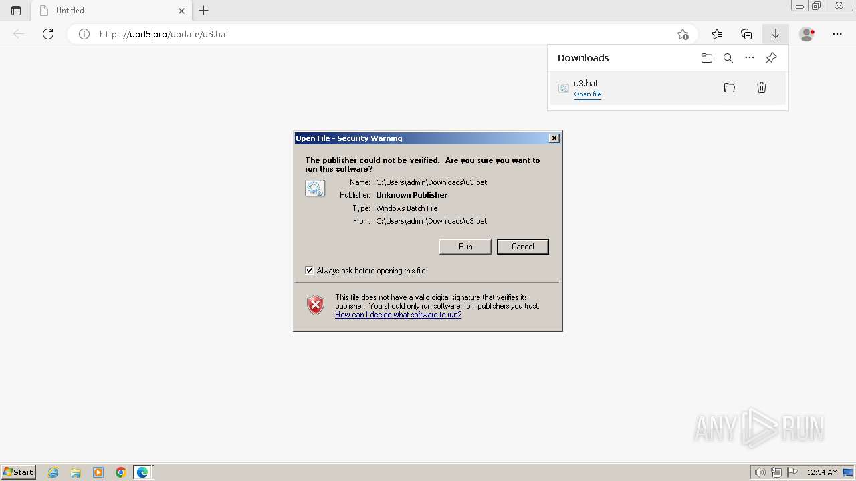856x481 pixels.
Task: Select the u3.bat file name in downloads
Action: tap(586, 83)
